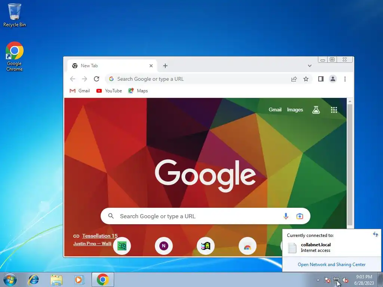Click the Show desktop button
The image size is (383, 287).
tap(380, 280)
